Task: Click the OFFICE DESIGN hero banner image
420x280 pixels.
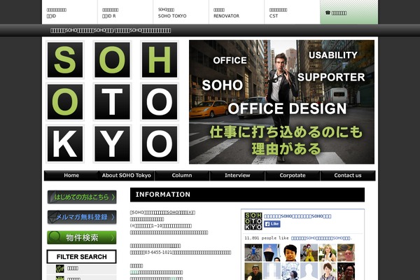Action: click(281, 101)
